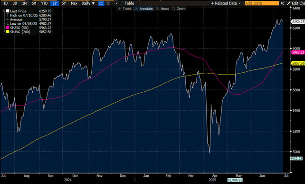This screenshot has height=184, width=305.
Task: Click the white Last Price color swatch
Action: tap(8, 11)
